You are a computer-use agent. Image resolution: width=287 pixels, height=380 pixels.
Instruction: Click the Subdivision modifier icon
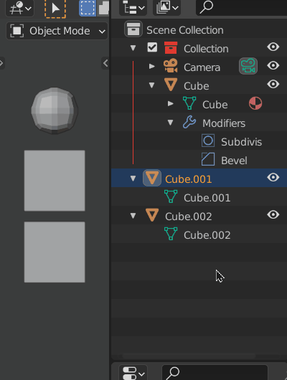pyautogui.click(x=208, y=141)
